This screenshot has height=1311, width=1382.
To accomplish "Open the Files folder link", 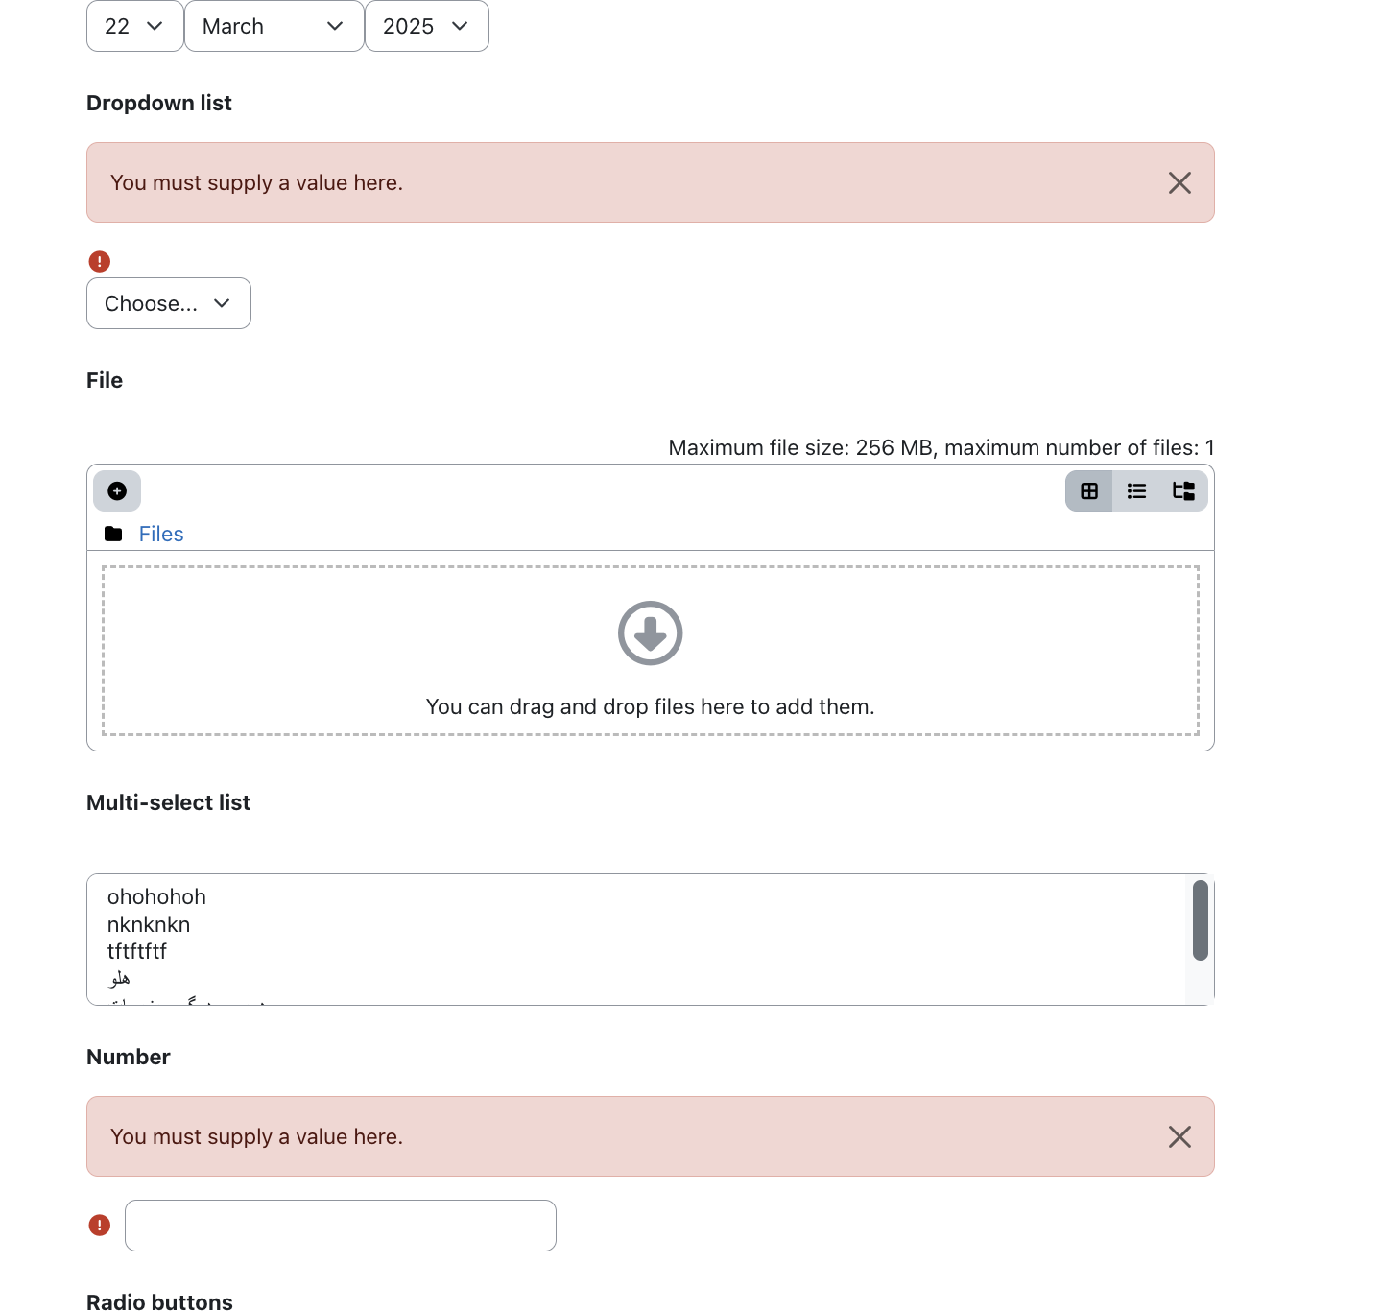I will pyautogui.click(x=161, y=534).
